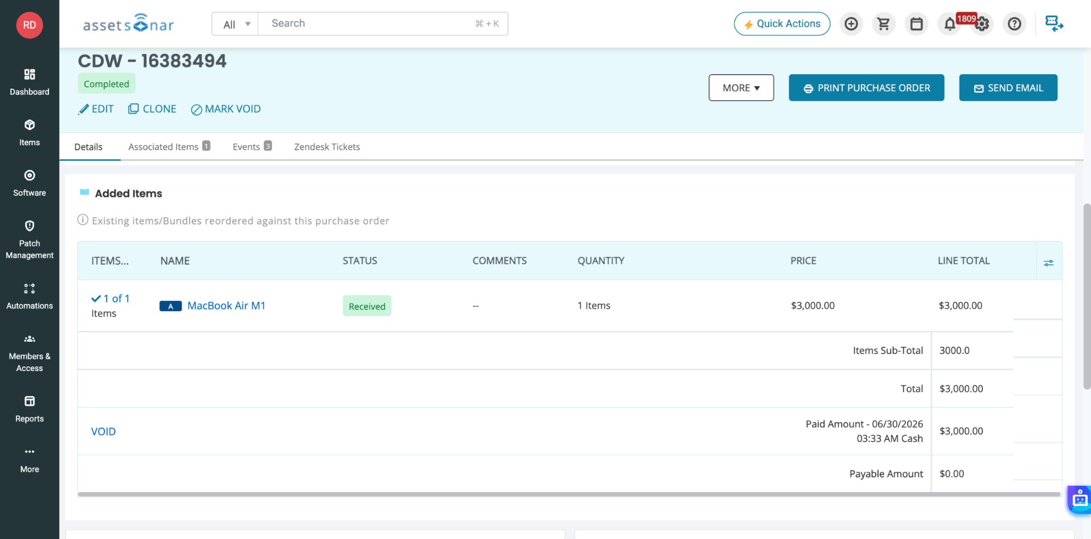Open Members & Access in sidebar

coord(29,353)
